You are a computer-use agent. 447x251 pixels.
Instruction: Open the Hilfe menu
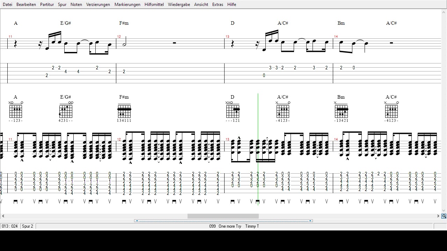(x=232, y=5)
